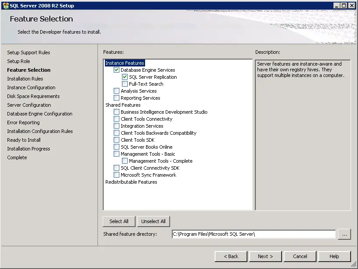The width and height of the screenshot is (358, 269).
Task: Click Database Engine Configuration step
Action: [40, 114]
